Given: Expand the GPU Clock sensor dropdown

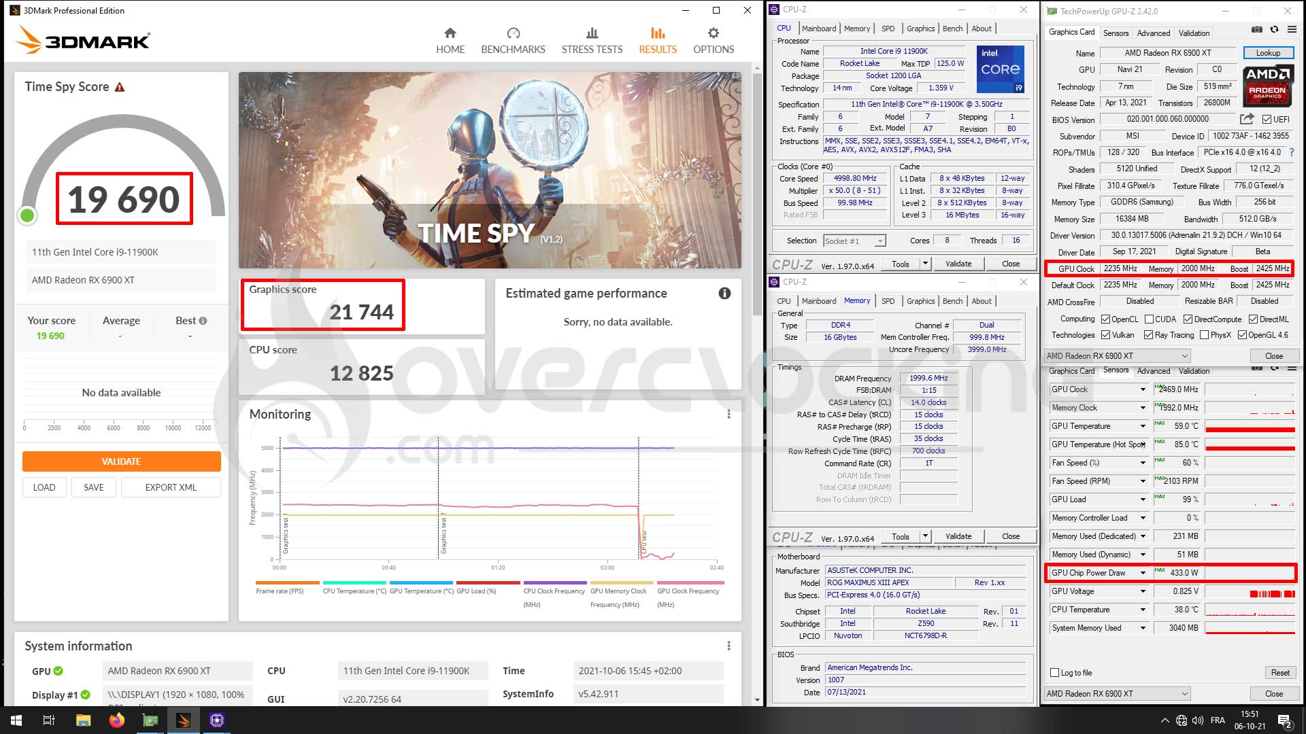Looking at the screenshot, I should click(1143, 389).
